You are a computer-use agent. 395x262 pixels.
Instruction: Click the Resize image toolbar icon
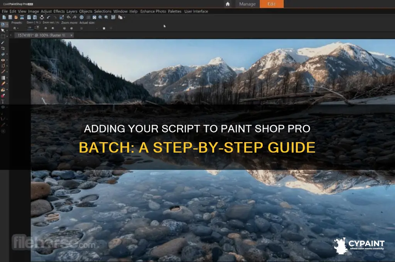pos(62,17)
